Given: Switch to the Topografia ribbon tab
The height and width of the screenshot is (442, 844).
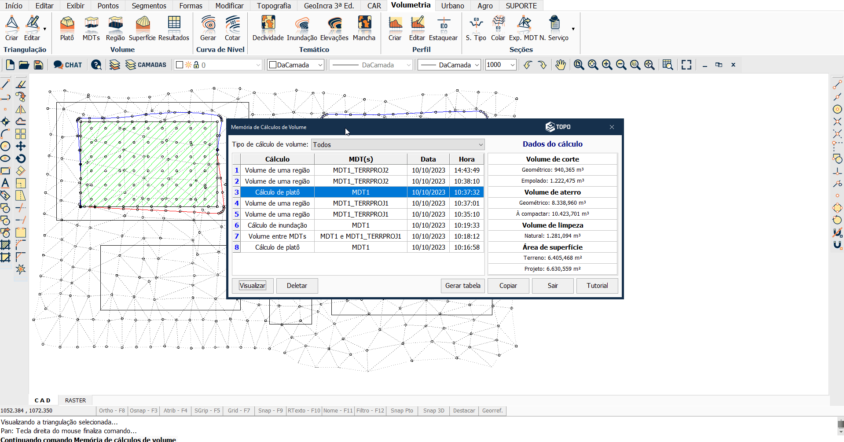Looking at the screenshot, I should click(274, 6).
